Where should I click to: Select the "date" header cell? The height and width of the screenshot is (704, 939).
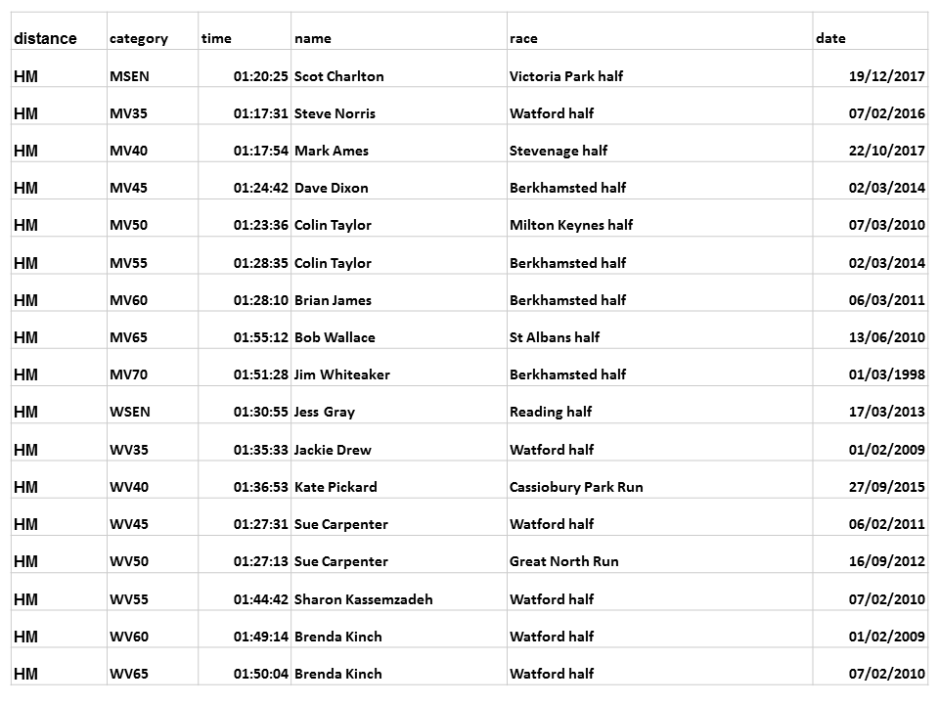(x=830, y=39)
